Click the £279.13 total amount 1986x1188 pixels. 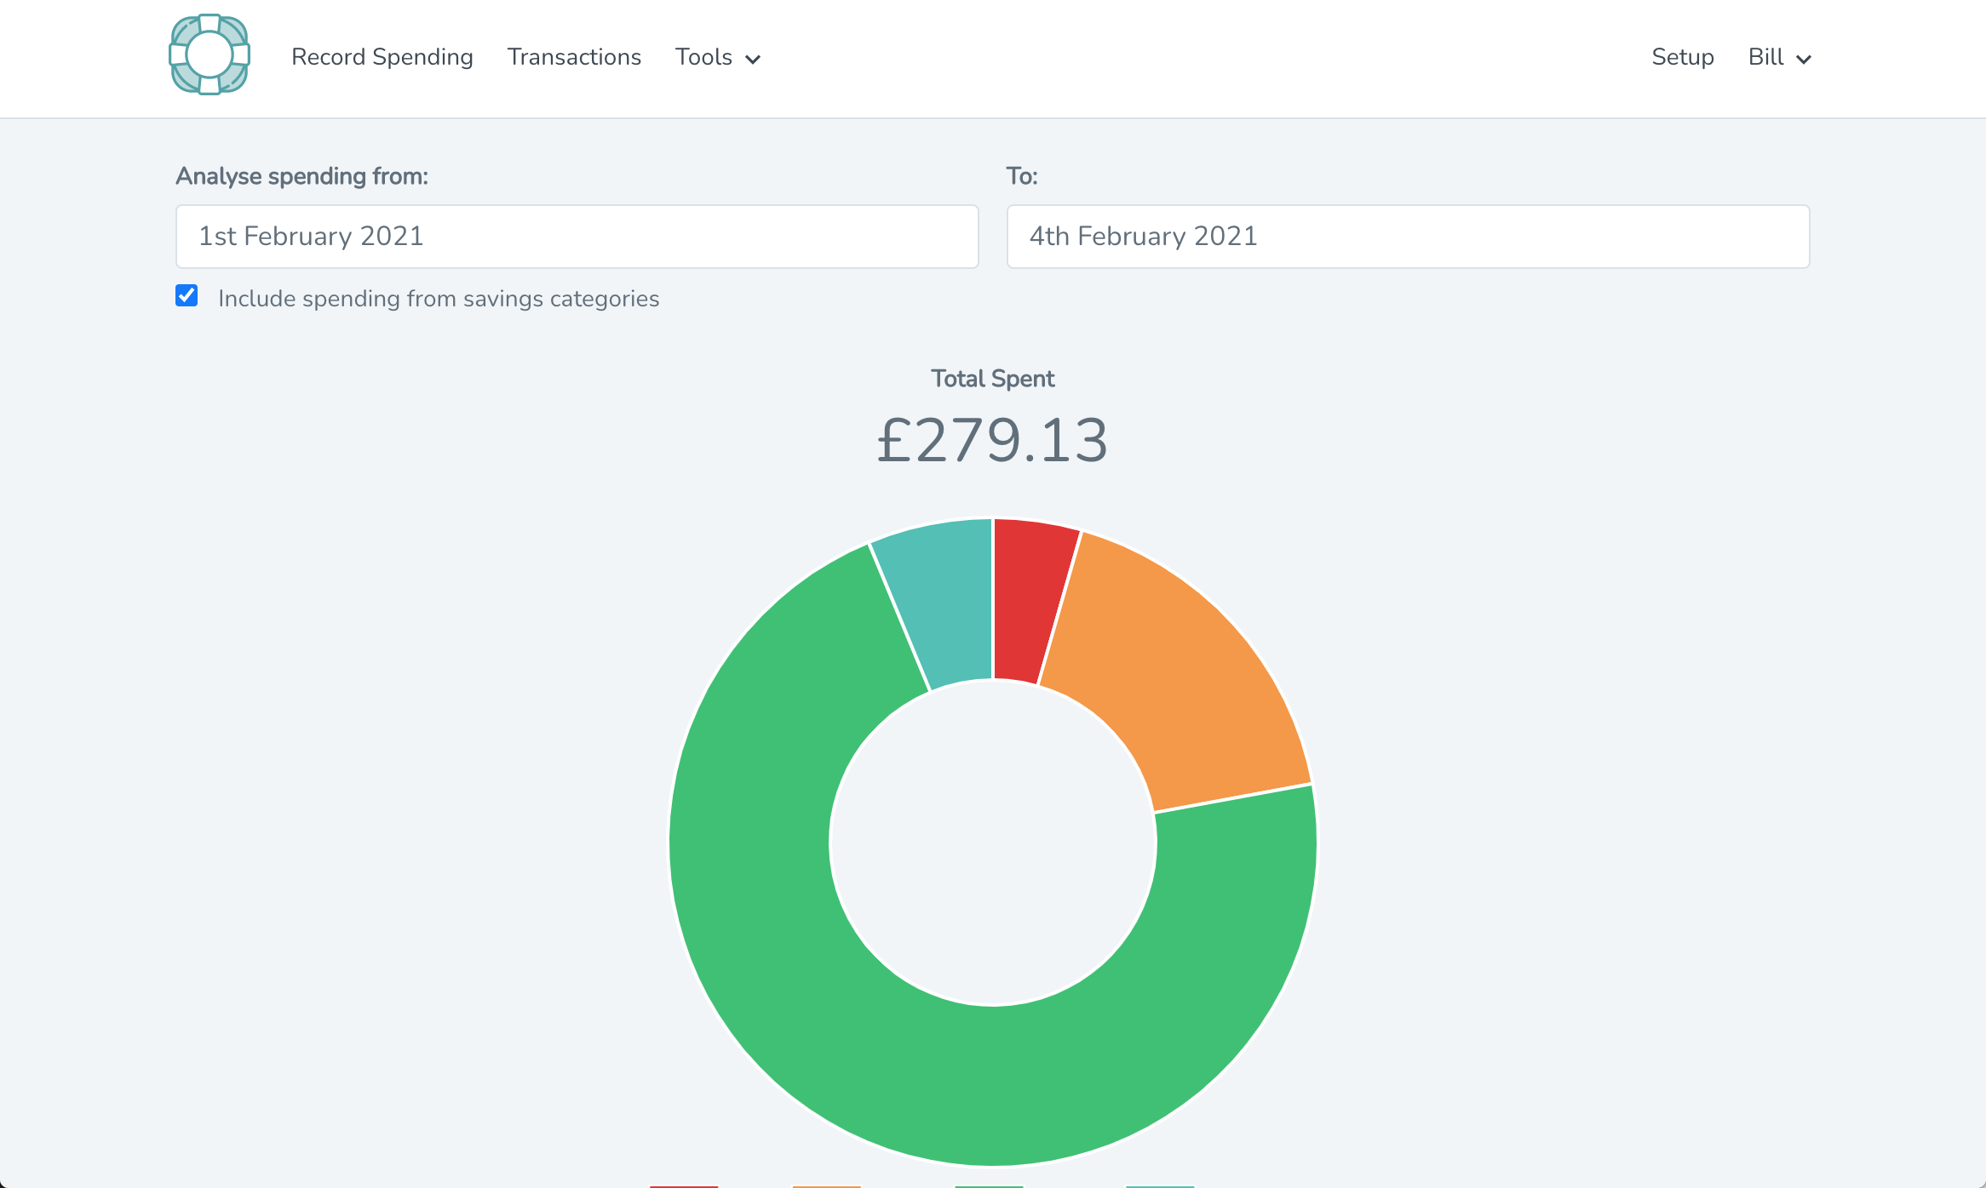click(992, 441)
